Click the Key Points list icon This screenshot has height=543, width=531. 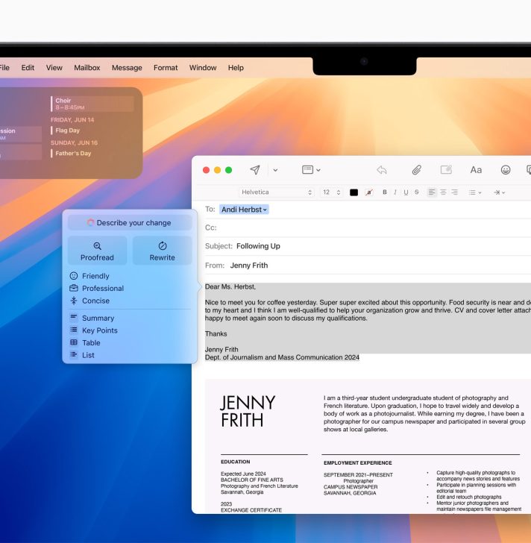pyautogui.click(x=74, y=330)
